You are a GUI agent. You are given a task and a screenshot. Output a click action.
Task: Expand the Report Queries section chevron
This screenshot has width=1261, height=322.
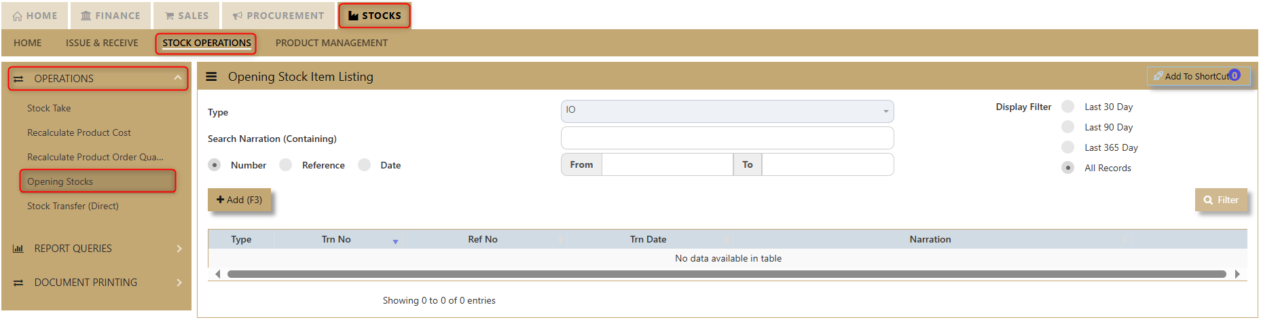(179, 249)
